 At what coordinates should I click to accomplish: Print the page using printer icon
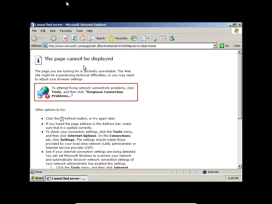pos(154,38)
